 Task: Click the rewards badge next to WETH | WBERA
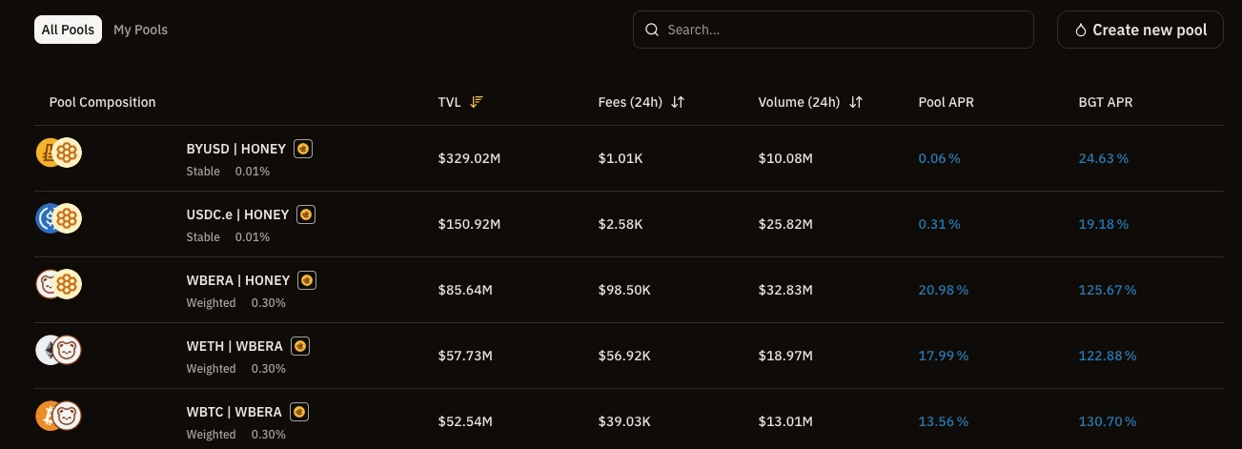pyautogui.click(x=300, y=346)
